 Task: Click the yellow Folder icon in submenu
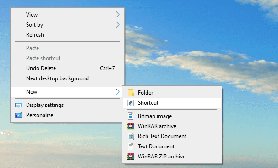131,93
